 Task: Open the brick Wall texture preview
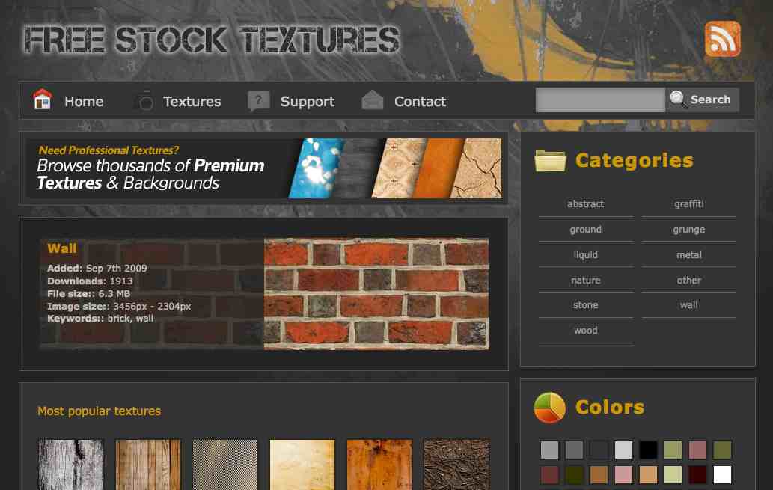[376, 294]
